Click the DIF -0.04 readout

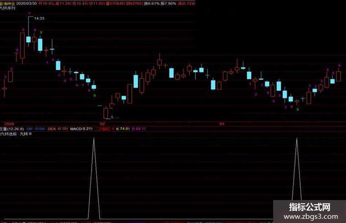[36, 129]
